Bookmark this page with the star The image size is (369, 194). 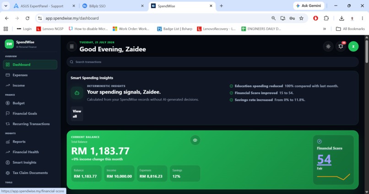301,18
